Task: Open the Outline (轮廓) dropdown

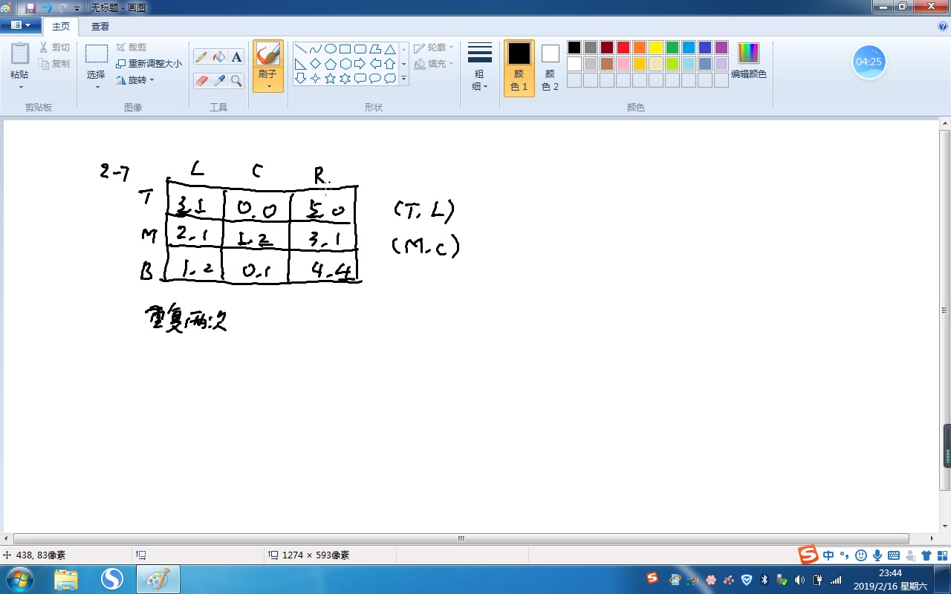Action: pos(434,48)
